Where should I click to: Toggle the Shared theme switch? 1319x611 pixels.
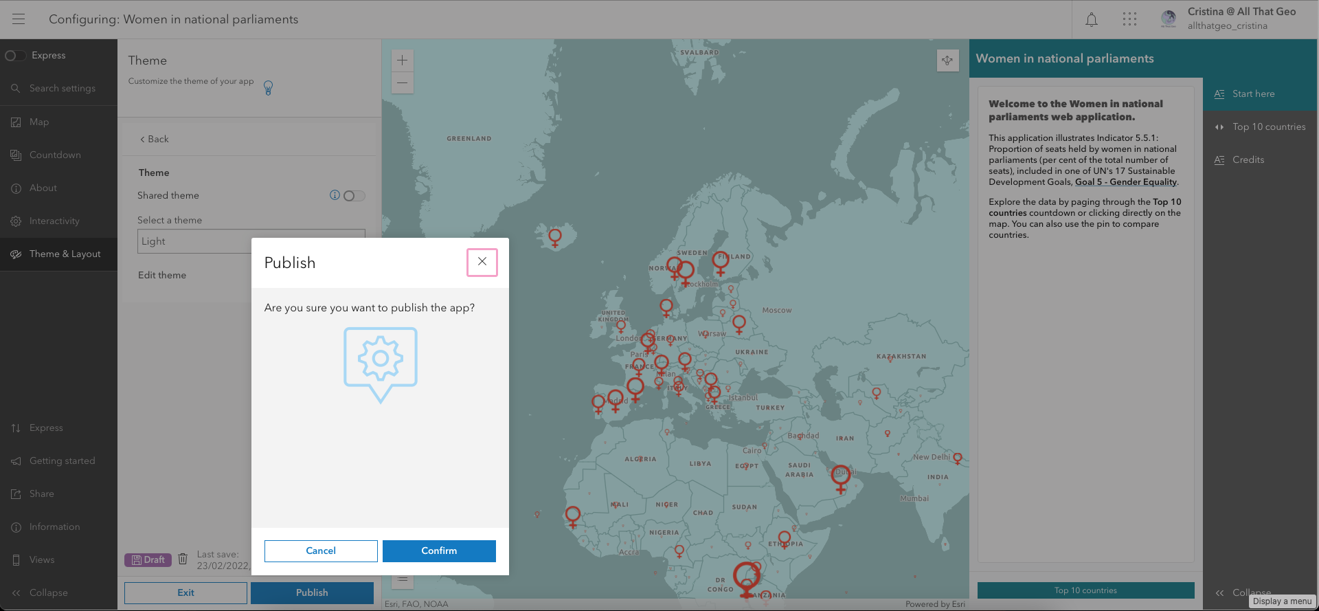click(x=354, y=196)
